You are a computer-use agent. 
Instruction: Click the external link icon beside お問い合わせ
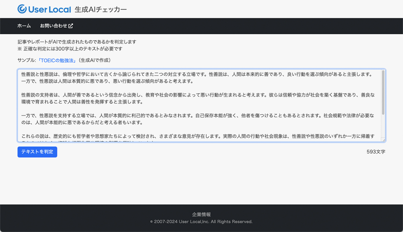pyautogui.click(x=71, y=26)
